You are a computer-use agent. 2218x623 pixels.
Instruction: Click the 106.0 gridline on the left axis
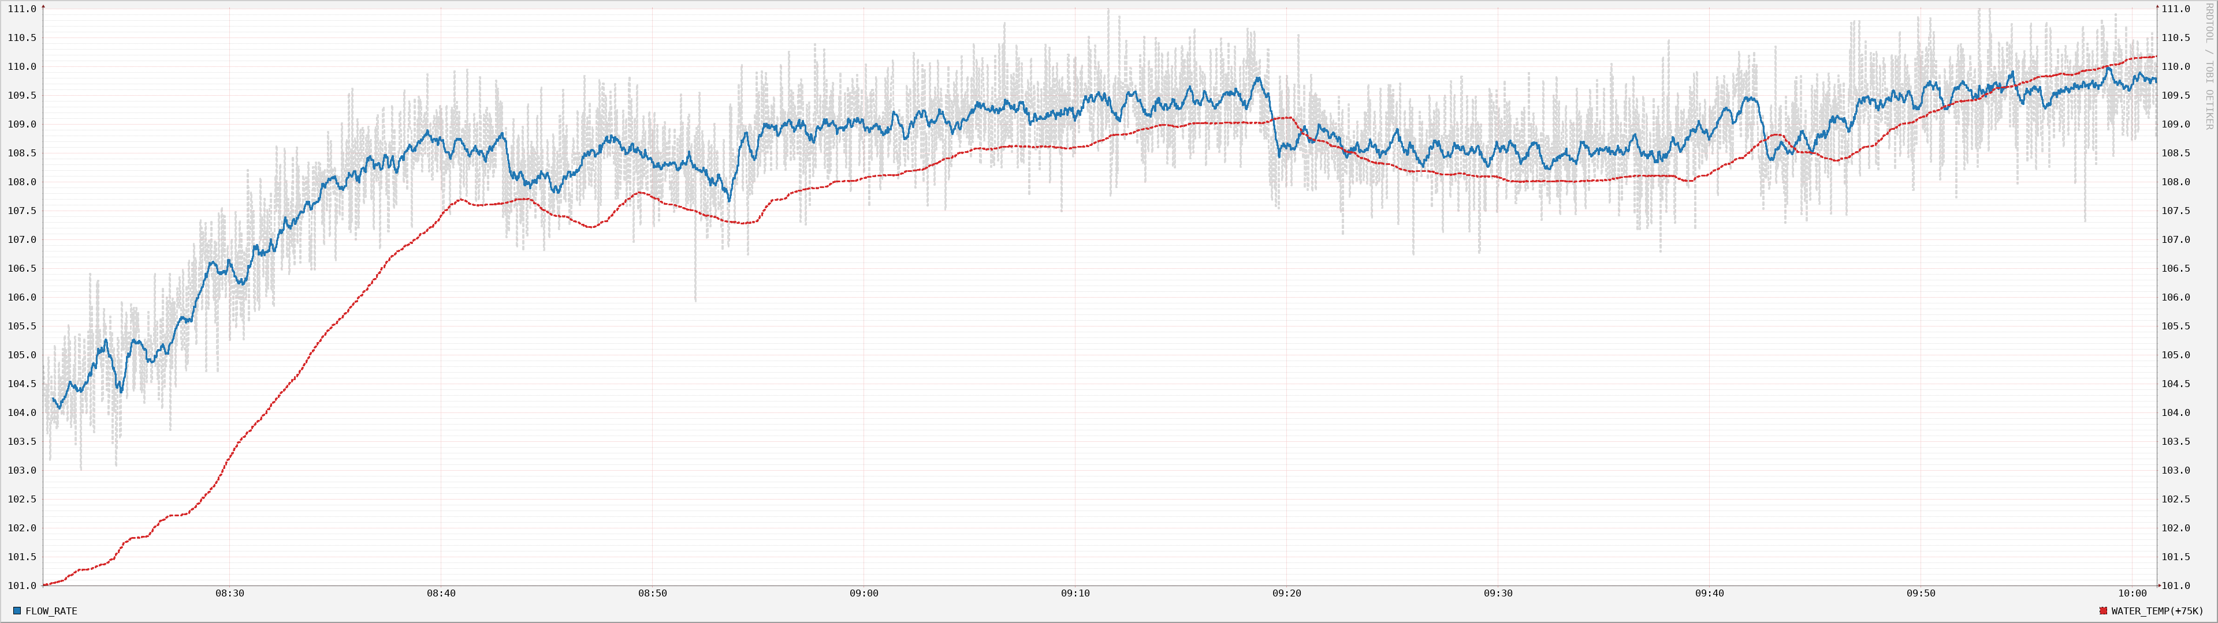coord(23,297)
